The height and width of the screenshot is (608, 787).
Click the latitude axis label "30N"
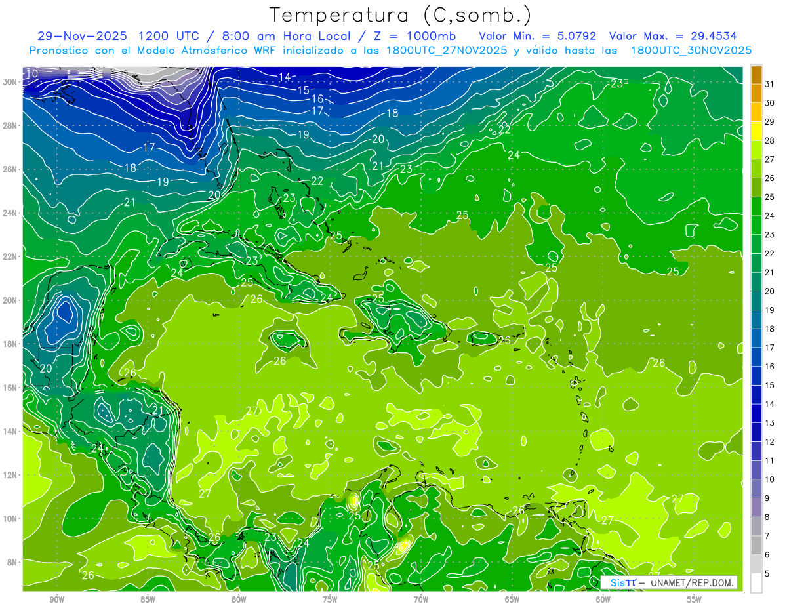coord(9,82)
